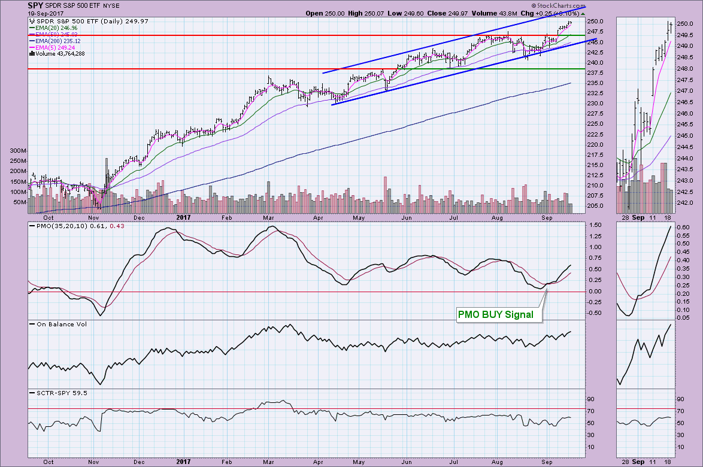The width and height of the screenshot is (703, 467).
Task: Click the 50M volume axis label
Action: point(20,202)
